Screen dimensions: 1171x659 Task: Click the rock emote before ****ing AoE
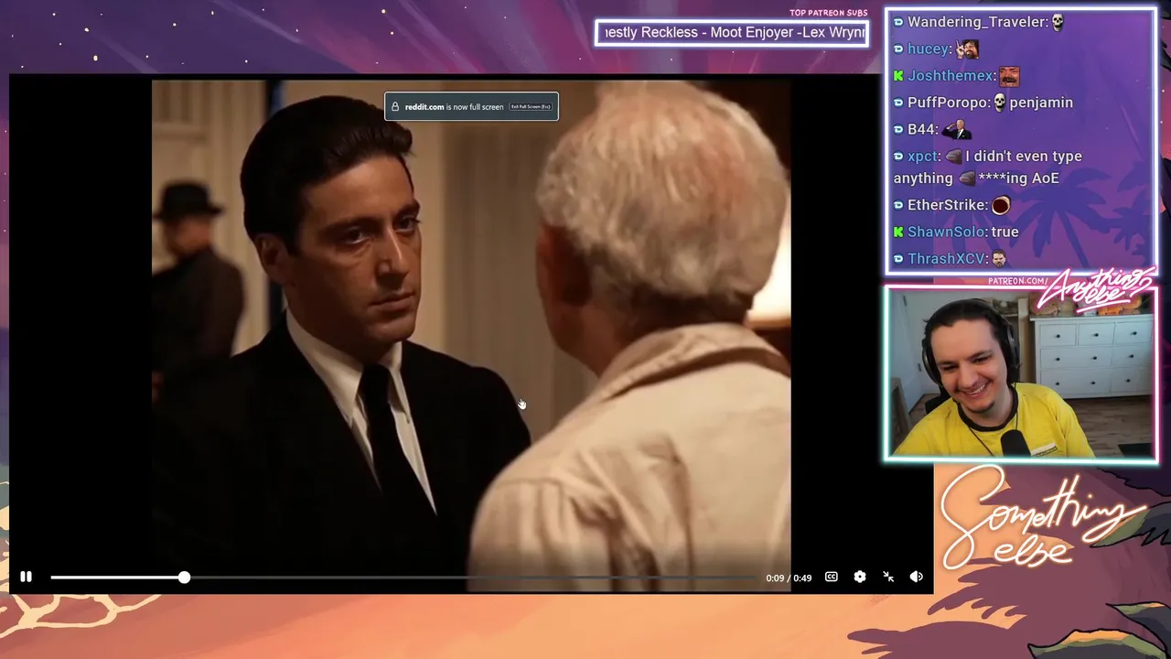tap(967, 178)
